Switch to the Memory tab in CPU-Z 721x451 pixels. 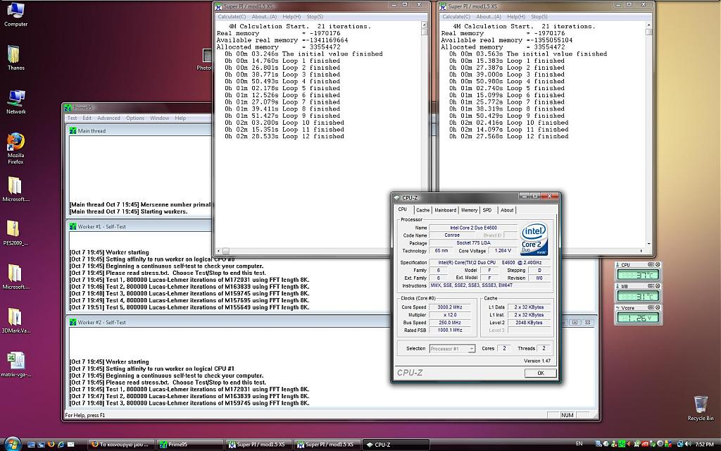pos(469,210)
